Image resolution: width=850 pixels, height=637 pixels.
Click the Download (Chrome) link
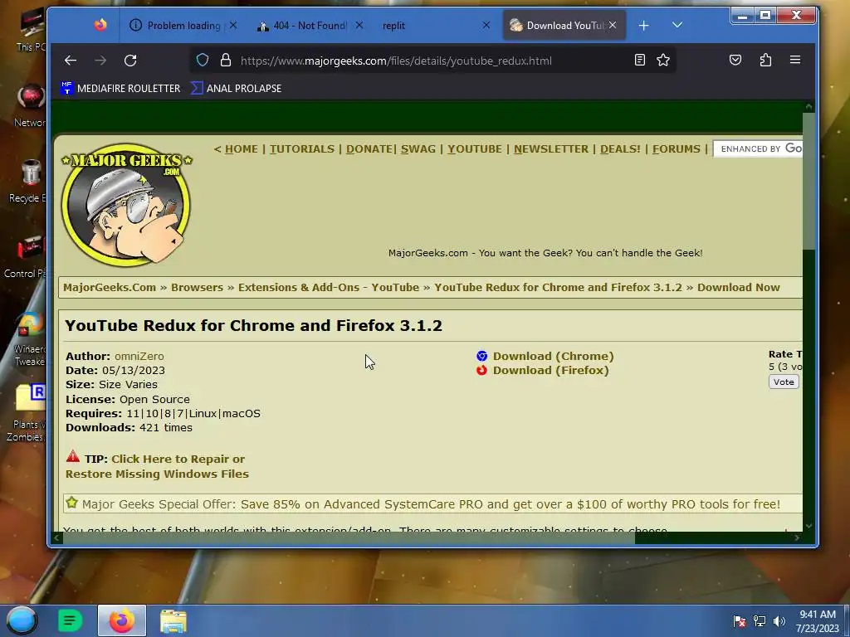[553, 357]
